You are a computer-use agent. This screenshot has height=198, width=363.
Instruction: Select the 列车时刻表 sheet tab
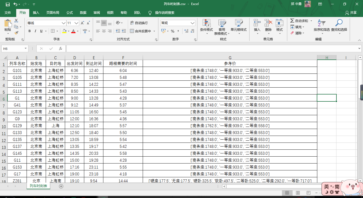coord(38,186)
